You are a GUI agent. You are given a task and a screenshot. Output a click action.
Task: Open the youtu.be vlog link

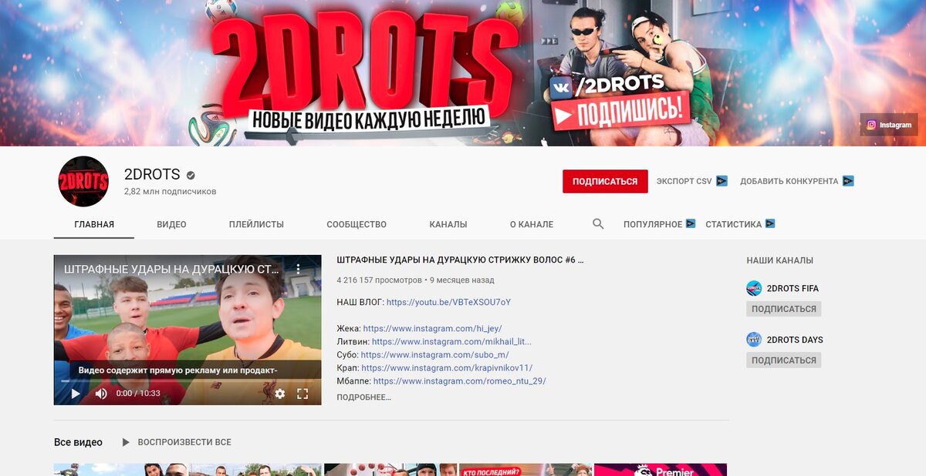point(448,302)
